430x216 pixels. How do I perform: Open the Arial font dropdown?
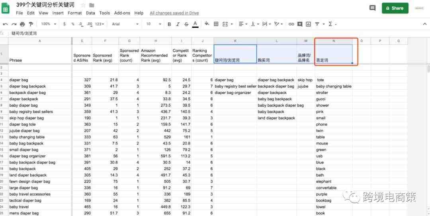(123, 24)
